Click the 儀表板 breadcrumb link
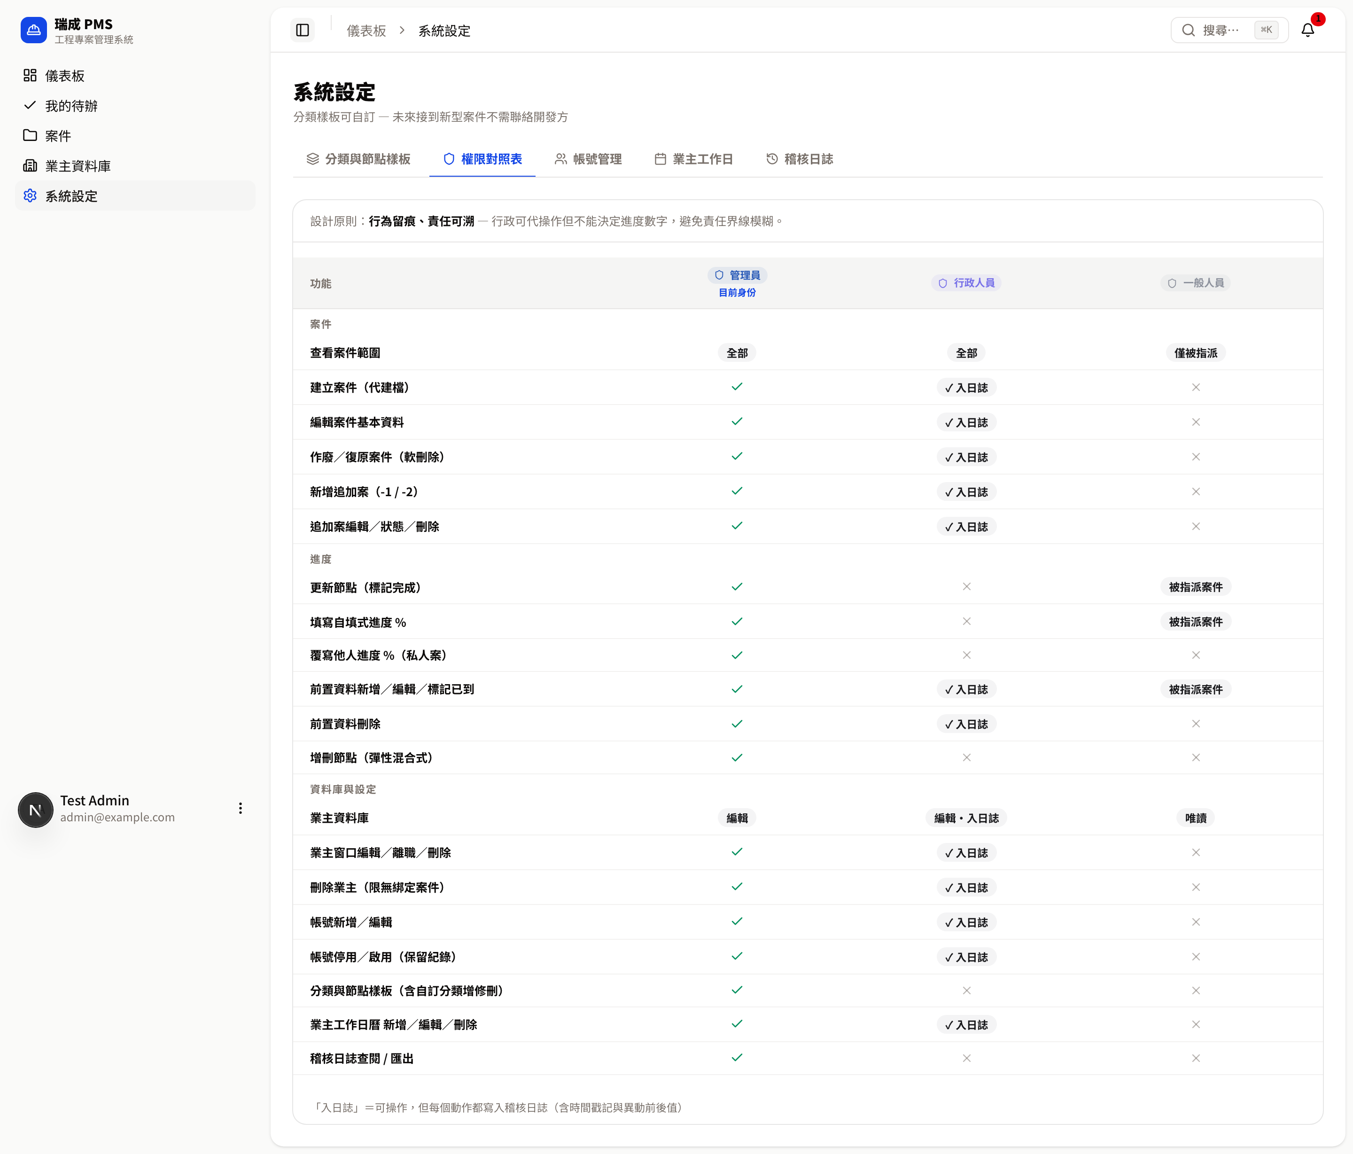Image resolution: width=1353 pixels, height=1154 pixels. coord(366,31)
